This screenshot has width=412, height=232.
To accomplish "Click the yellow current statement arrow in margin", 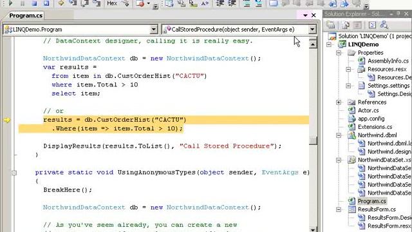I will click(7, 121).
